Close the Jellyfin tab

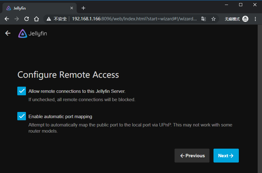(x=72, y=8)
